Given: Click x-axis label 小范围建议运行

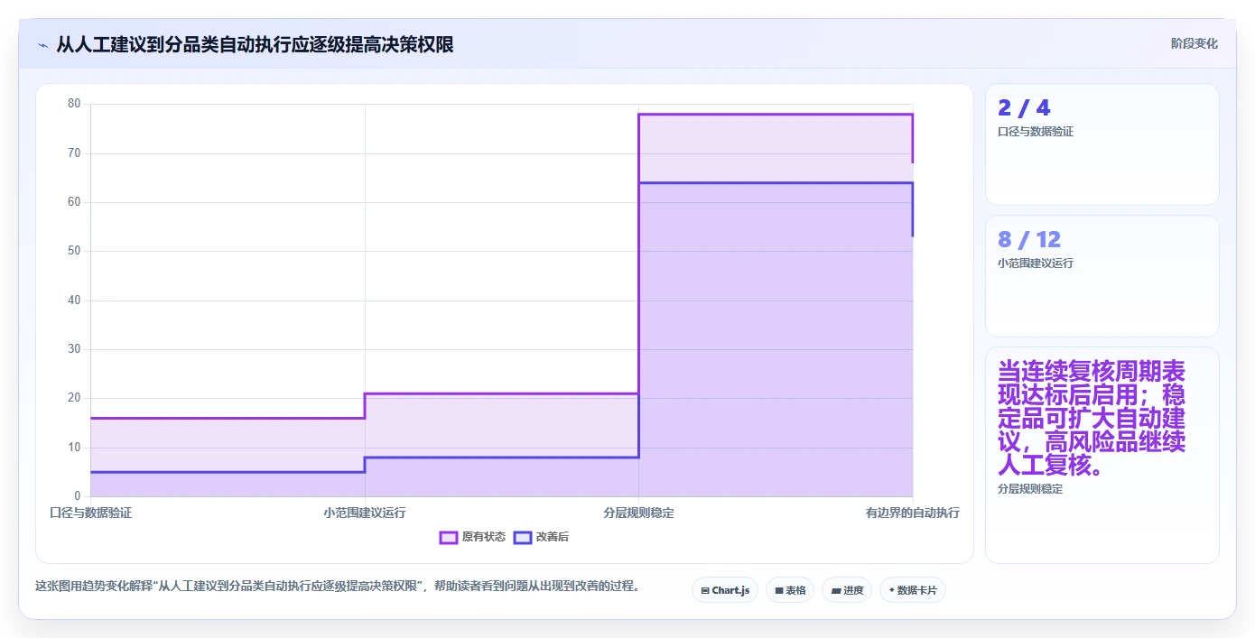Looking at the screenshot, I should [x=365, y=513].
